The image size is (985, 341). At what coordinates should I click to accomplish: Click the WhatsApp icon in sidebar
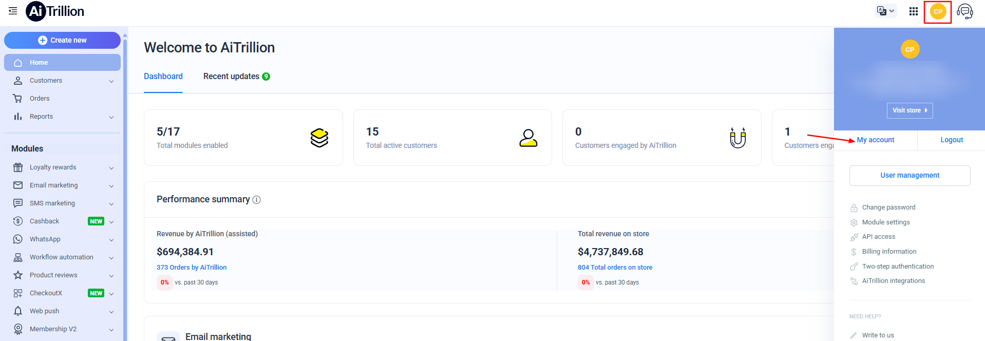point(18,239)
